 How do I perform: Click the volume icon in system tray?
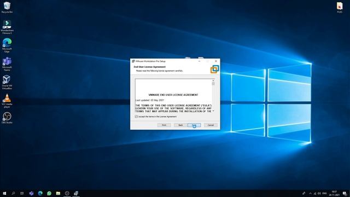tap(319, 193)
